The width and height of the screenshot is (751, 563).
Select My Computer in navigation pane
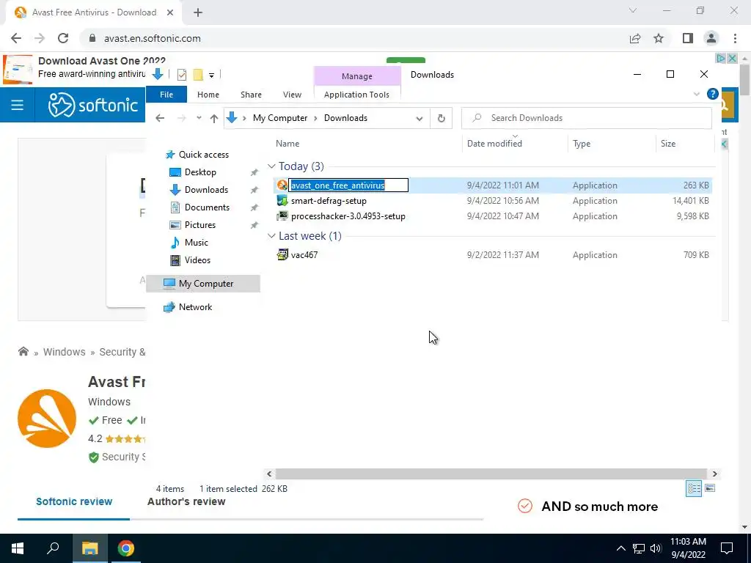click(203, 284)
